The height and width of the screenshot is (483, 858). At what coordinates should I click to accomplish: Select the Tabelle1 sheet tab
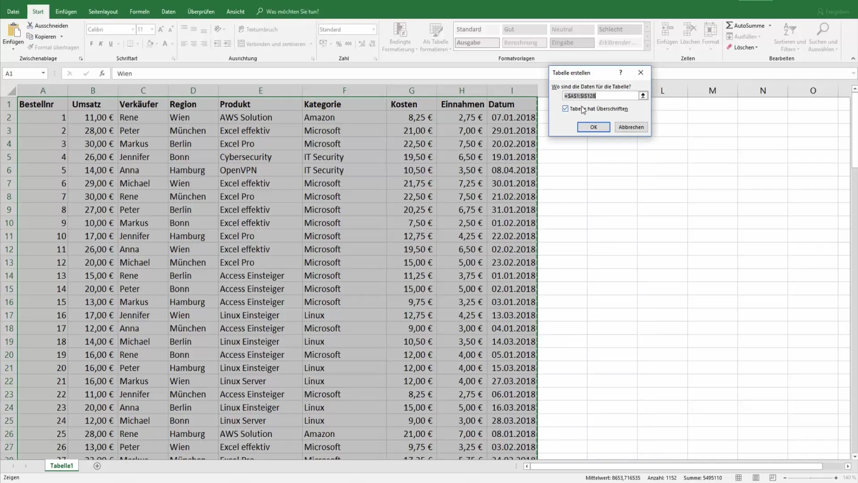pos(61,466)
